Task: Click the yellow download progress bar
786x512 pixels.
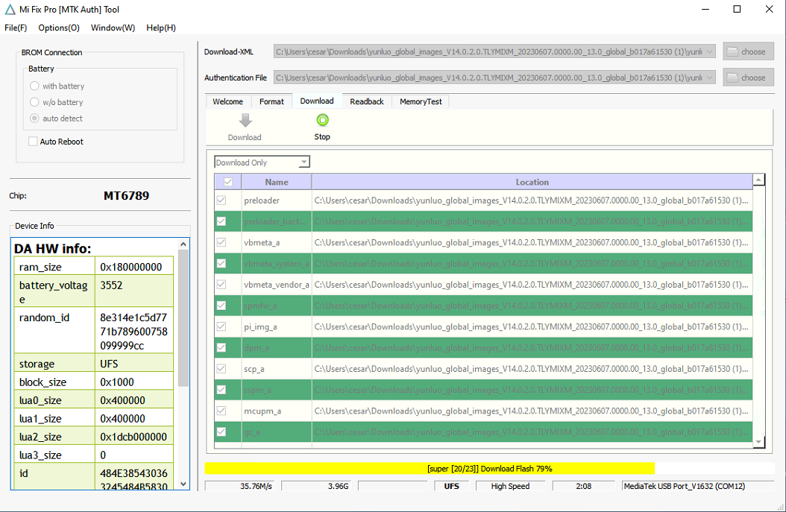Action: coord(430,469)
